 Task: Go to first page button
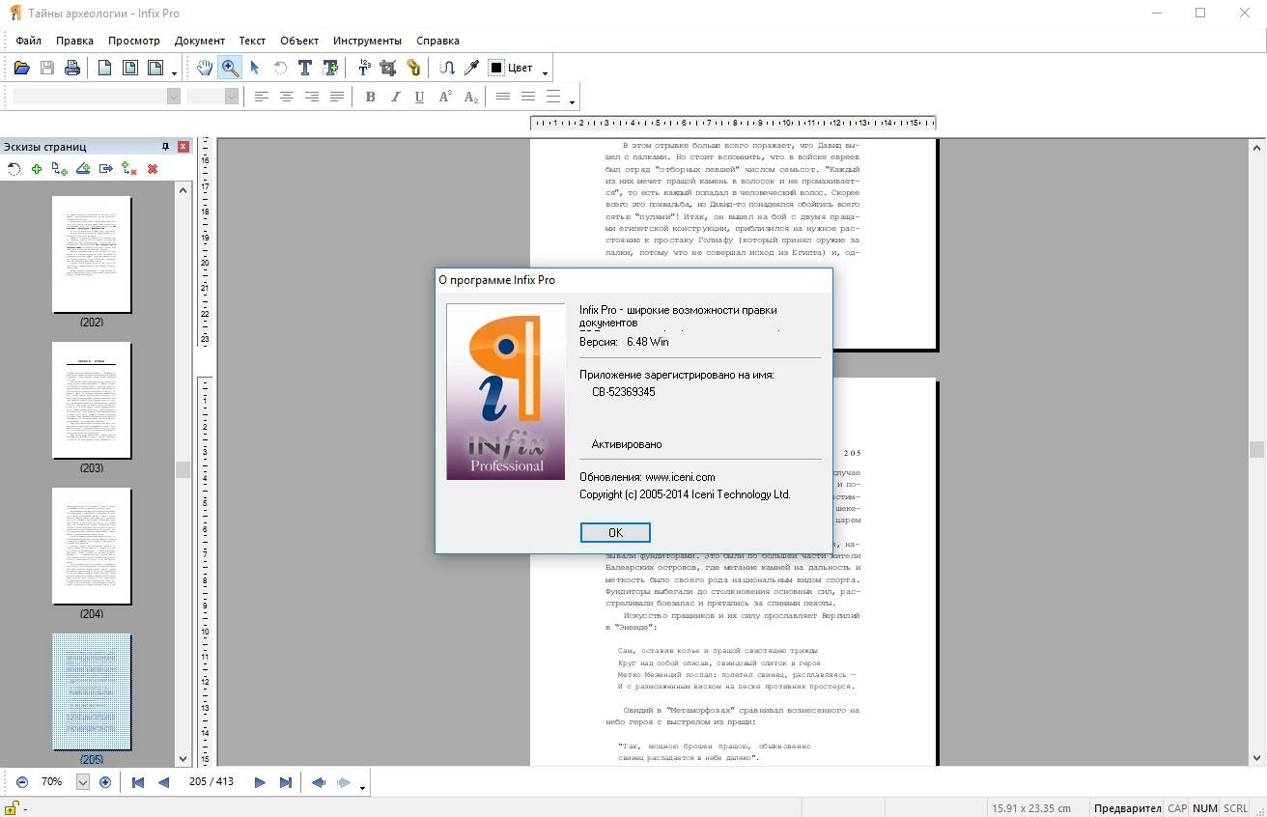point(138,782)
